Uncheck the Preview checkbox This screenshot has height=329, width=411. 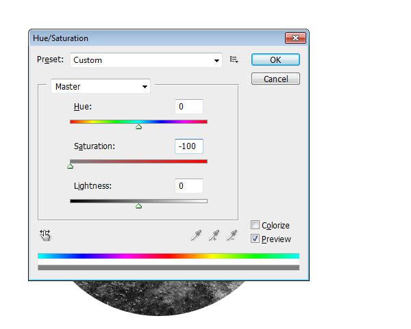(x=255, y=239)
